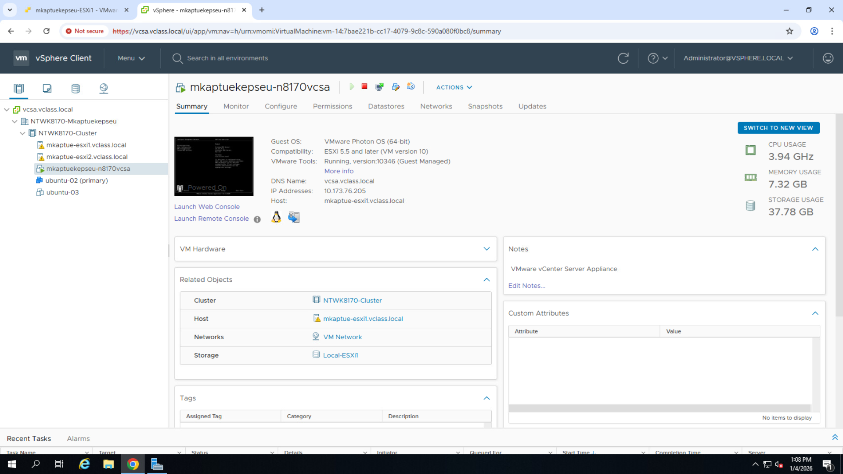Switch to the Snapshots tab
The image size is (843, 474).
pyautogui.click(x=485, y=106)
